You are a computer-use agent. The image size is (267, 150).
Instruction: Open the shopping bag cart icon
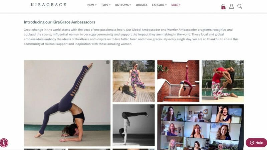[x=223, y=7]
